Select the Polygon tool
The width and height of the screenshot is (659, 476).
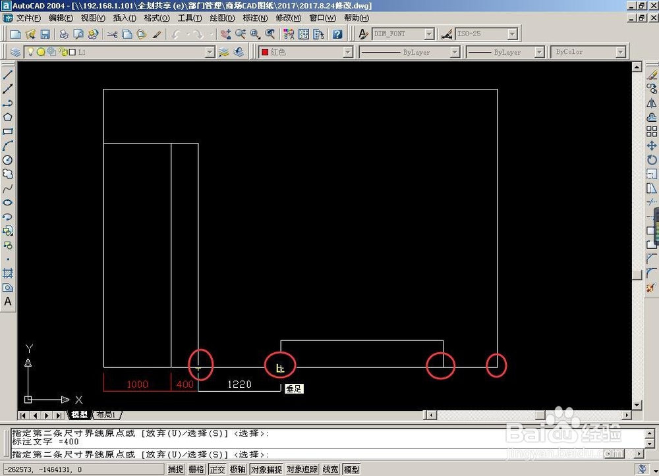(7, 117)
